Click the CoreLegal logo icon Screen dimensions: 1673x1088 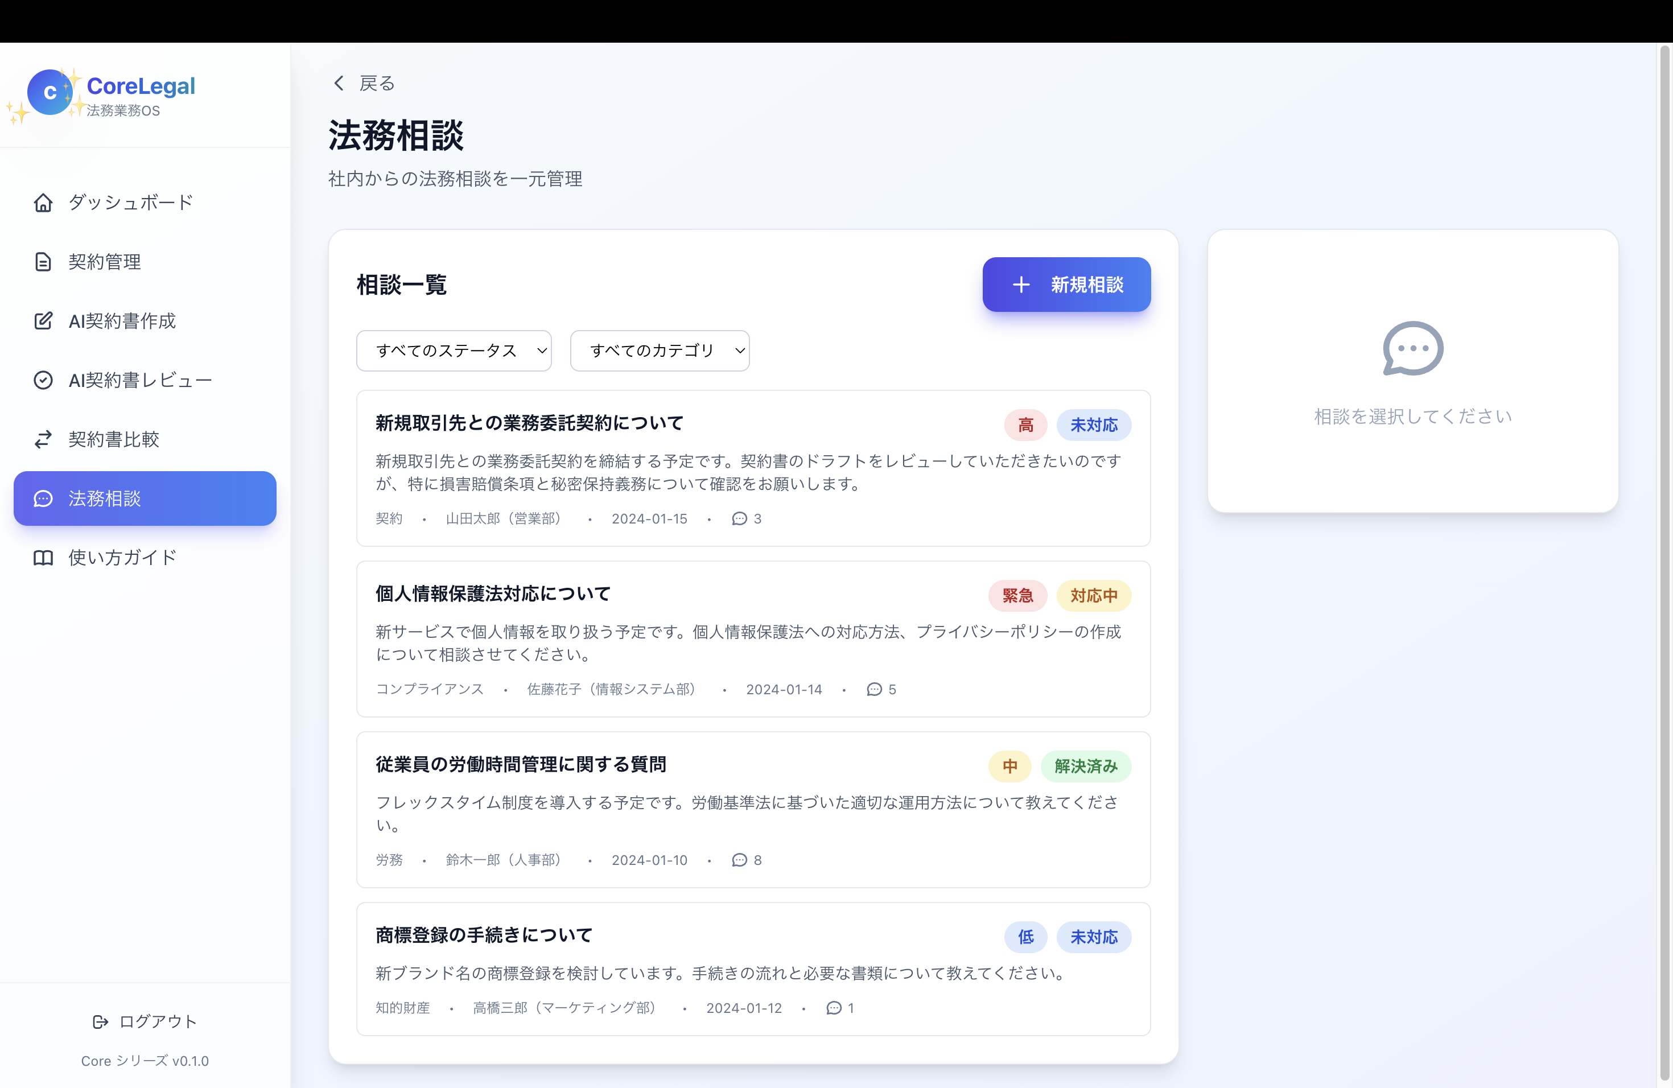50,92
